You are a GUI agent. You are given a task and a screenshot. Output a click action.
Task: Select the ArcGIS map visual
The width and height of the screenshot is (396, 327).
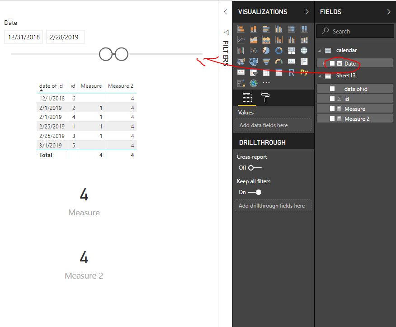tap(253, 83)
